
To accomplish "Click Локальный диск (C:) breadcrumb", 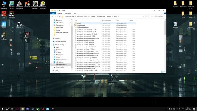I will 82,17.
